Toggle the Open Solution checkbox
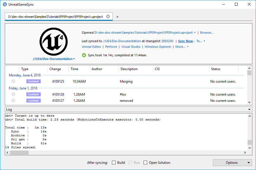Viewport: 256px width, 170px height. 145,163
